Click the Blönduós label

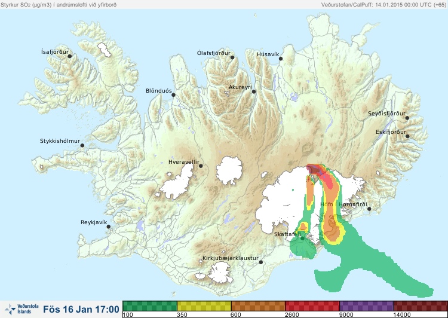(158, 91)
